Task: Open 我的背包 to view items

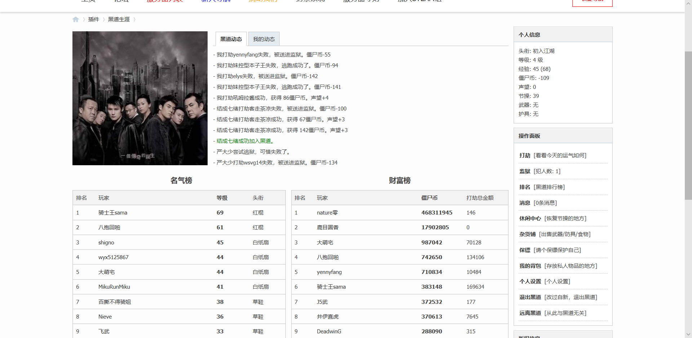Action: [530, 266]
